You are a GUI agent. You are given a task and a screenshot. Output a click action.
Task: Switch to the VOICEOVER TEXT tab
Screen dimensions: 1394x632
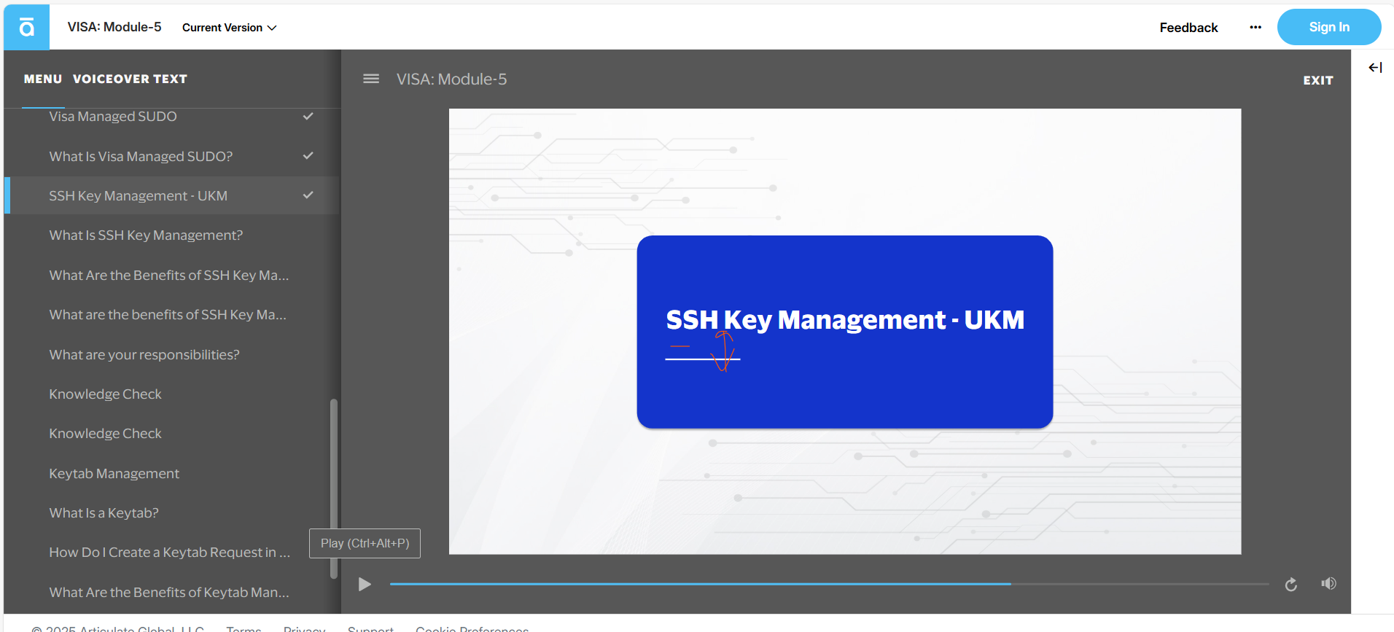[x=130, y=79]
